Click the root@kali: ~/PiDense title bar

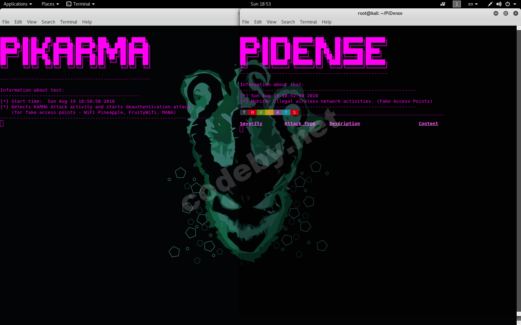click(380, 13)
